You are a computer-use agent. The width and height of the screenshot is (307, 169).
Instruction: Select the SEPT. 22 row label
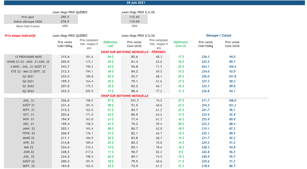point(28,166)
